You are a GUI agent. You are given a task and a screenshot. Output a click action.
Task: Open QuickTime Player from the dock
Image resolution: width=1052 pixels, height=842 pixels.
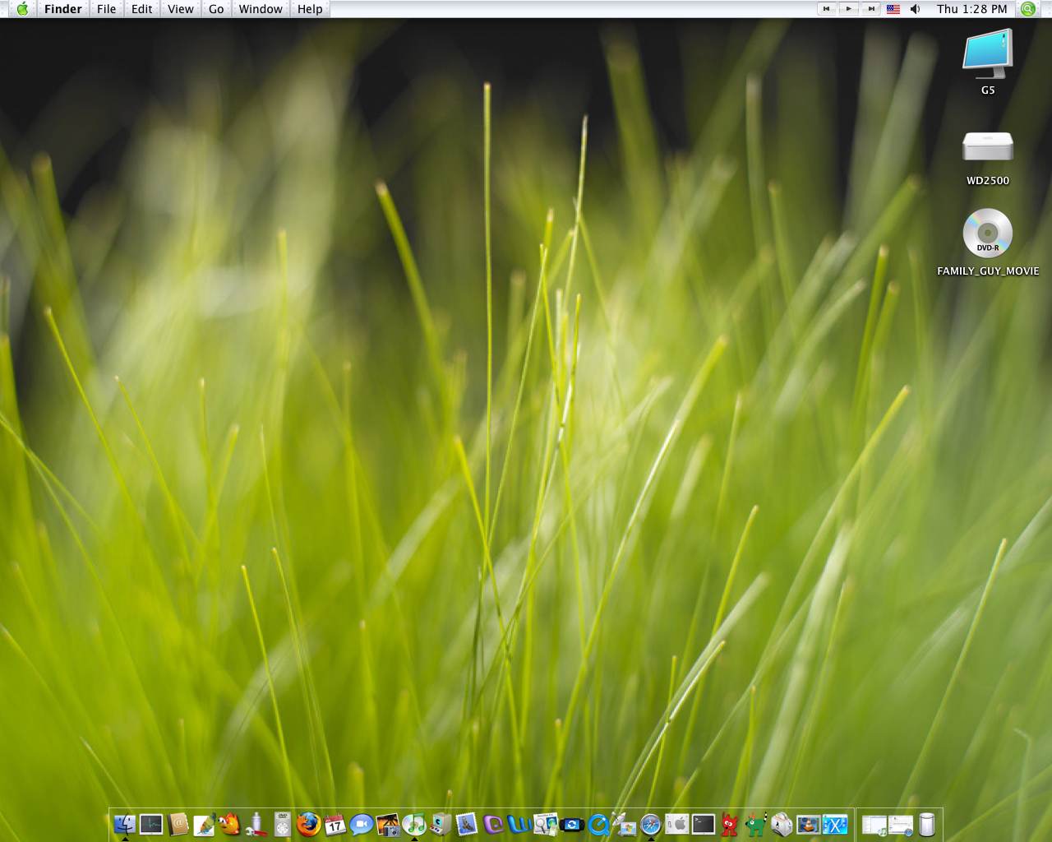click(x=598, y=824)
